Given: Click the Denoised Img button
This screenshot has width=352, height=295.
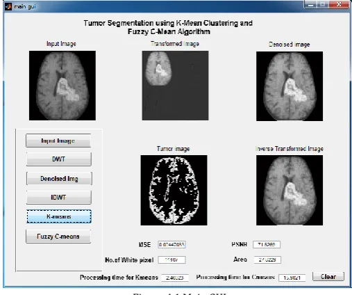Looking at the screenshot, I should 59,178.
